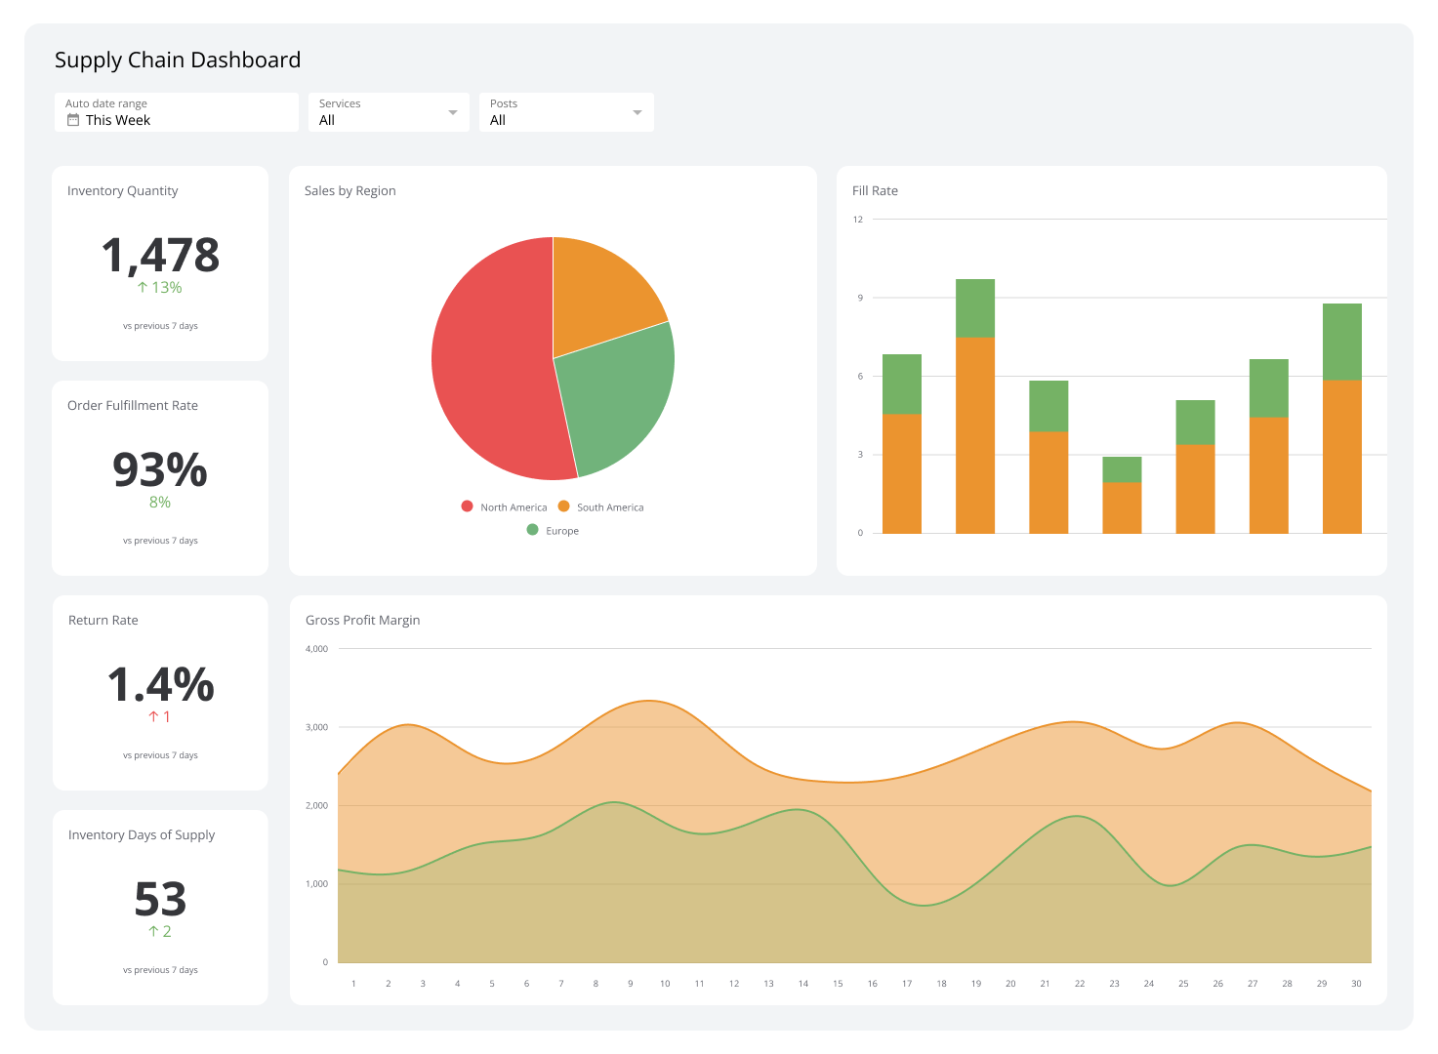Viewport: 1438px width, 1054px height.
Task: Open the Posts dropdown
Action: pos(637,111)
